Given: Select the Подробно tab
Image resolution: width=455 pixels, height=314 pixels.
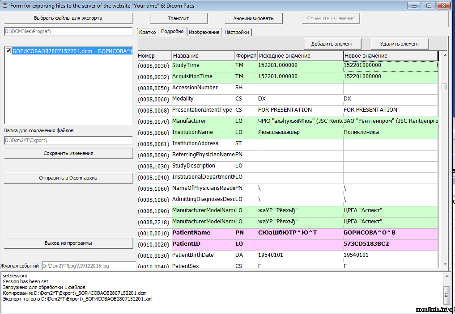Looking at the screenshot, I should click(172, 32).
